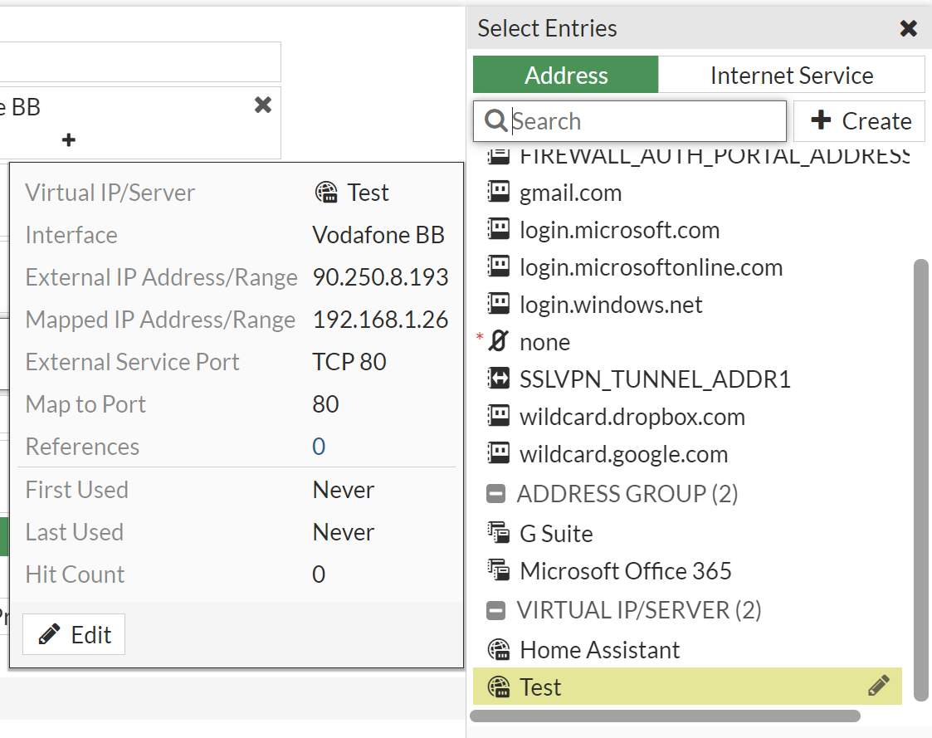Click the plus below the Vodafone BB entry
Screen dimensions: 932x738
(68, 140)
